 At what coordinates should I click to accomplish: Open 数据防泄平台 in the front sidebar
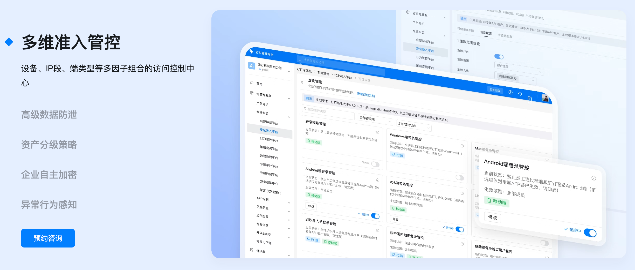point(269,157)
